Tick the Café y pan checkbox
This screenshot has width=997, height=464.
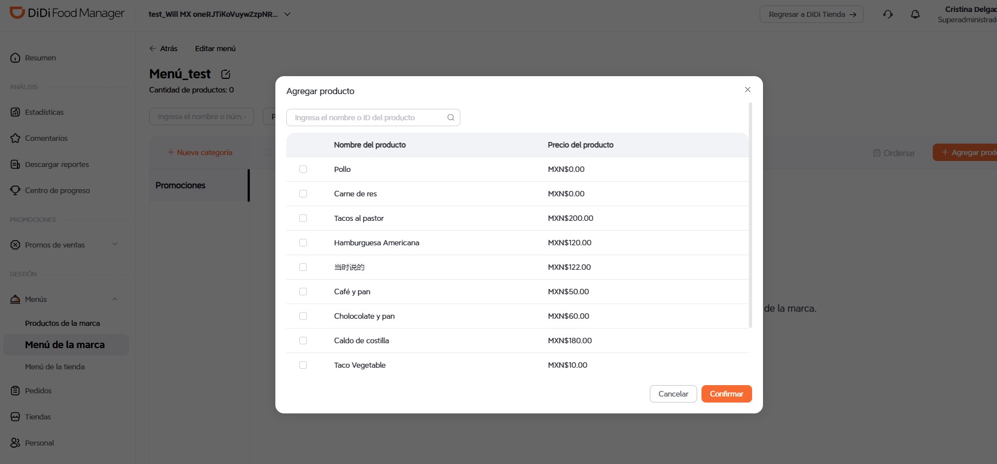point(303,292)
